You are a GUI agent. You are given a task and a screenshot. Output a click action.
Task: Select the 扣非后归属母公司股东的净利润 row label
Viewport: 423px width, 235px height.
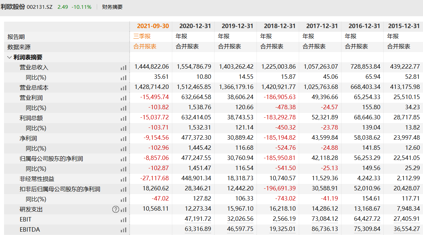(x=60, y=189)
